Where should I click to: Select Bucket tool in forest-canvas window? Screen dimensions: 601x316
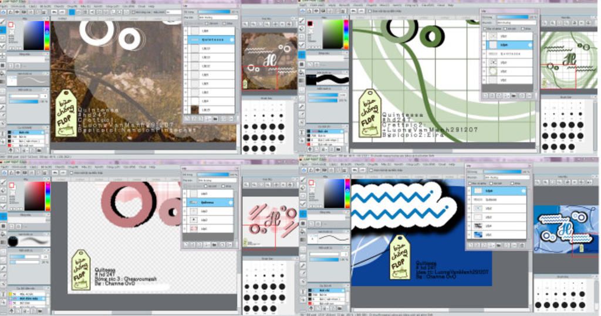pyautogui.click(x=3, y=73)
